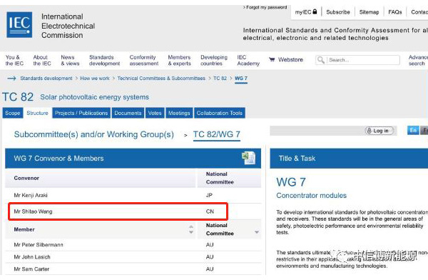Open National Committee column dropdown arrow
The width and height of the screenshot is (428, 280).
click(257, 232)
